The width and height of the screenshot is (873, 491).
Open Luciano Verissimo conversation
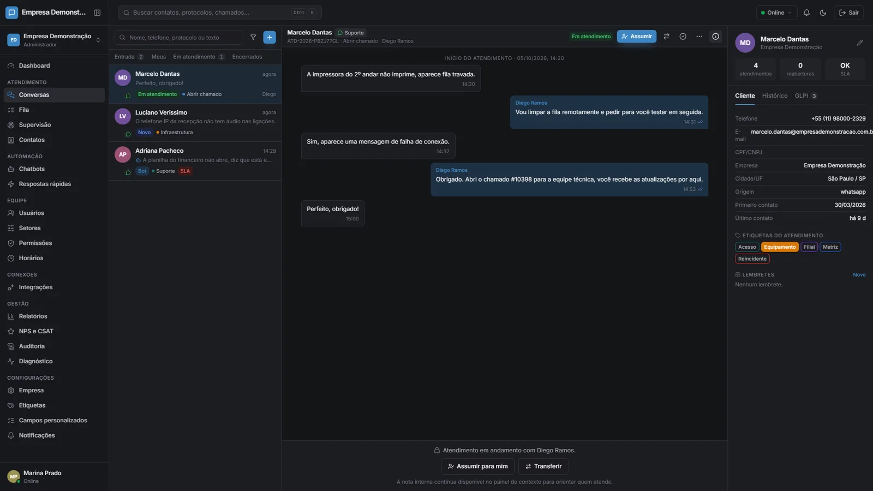point(195,123)
